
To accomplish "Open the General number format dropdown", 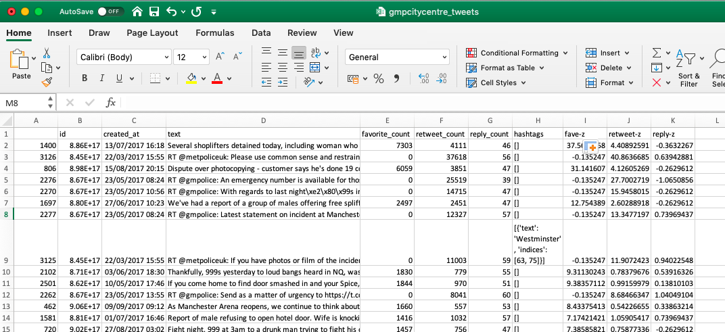I will pyautogui.click(x=444, y=57).
